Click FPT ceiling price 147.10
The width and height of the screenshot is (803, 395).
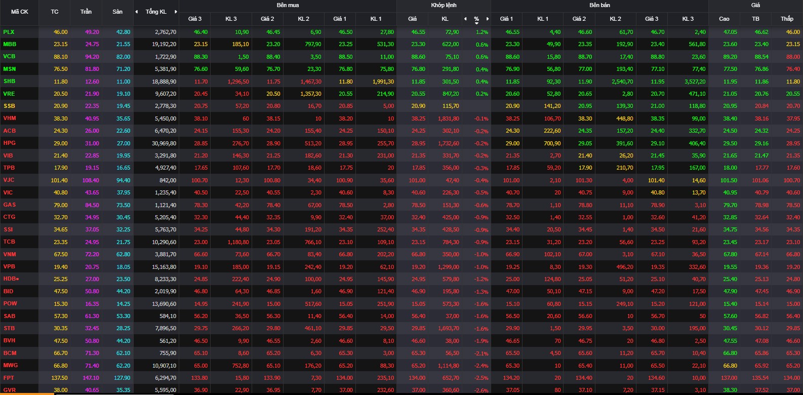click(91, 378)
